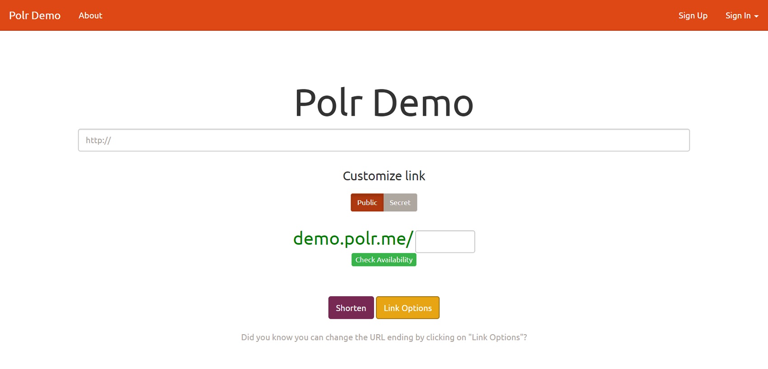Click the purple Shorten button

tap(351, 308)
